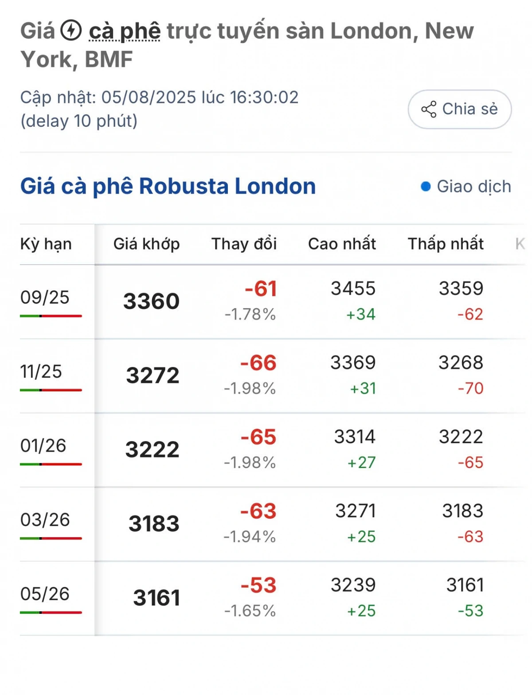Viewport: 532px width, 695px height.
Task: Click the green-red range bar under 09/25
Action: click(51, 316)
